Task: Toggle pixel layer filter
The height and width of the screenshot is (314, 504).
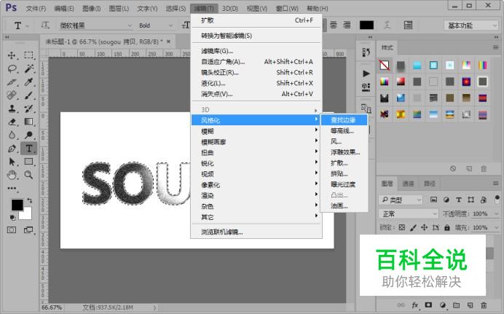Action: pos(433,200)
